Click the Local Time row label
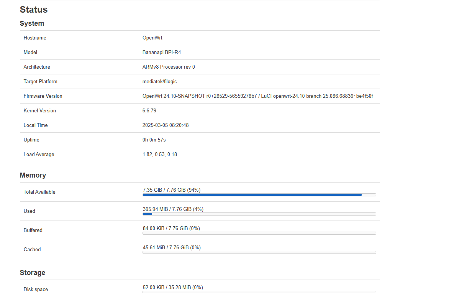 tap(36, 125)
